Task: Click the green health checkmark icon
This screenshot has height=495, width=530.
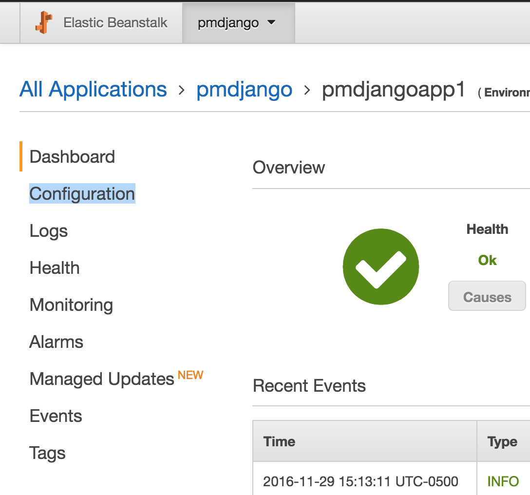Action: [x=381, y=267]
